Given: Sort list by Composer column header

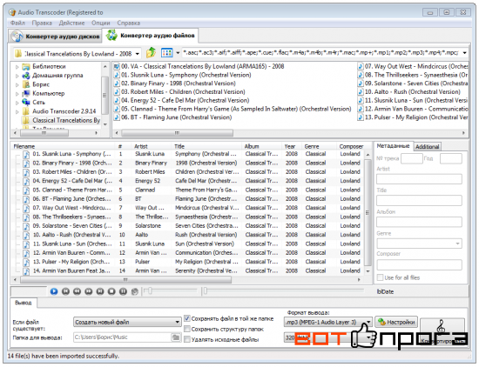Looking at the screenshot, I should 351,146.
